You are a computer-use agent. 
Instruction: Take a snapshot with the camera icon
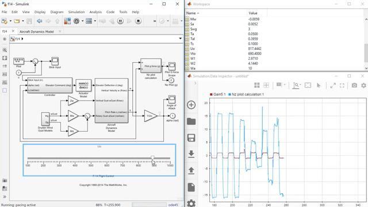coord(354,86)
